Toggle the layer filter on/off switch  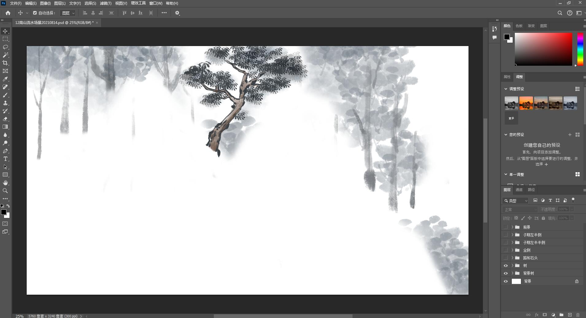(573, 200)
